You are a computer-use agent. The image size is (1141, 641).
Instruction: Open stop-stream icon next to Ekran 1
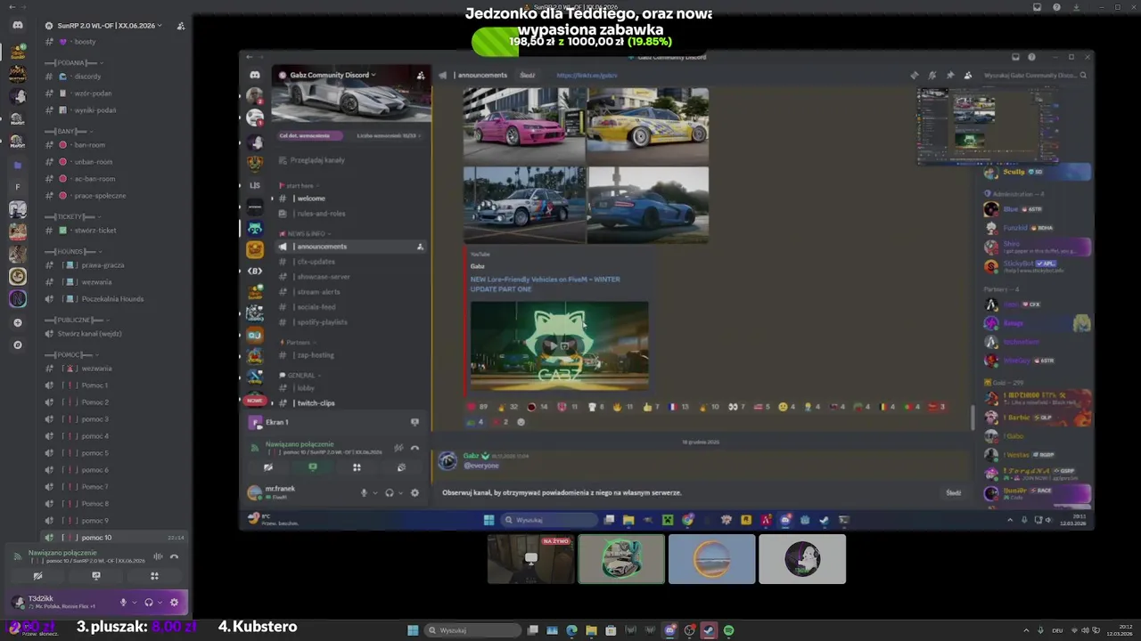[415, 422]
